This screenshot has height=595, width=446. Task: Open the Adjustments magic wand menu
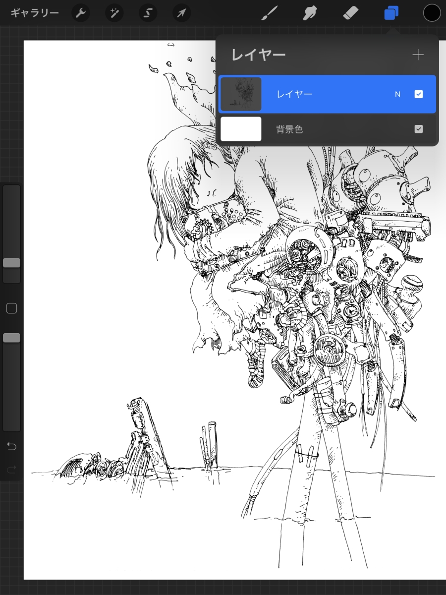114,13
